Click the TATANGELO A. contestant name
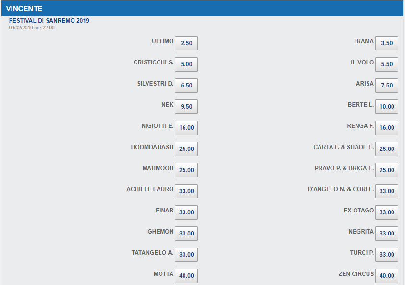This screenshot has height=285, width=405. (152, 253)
